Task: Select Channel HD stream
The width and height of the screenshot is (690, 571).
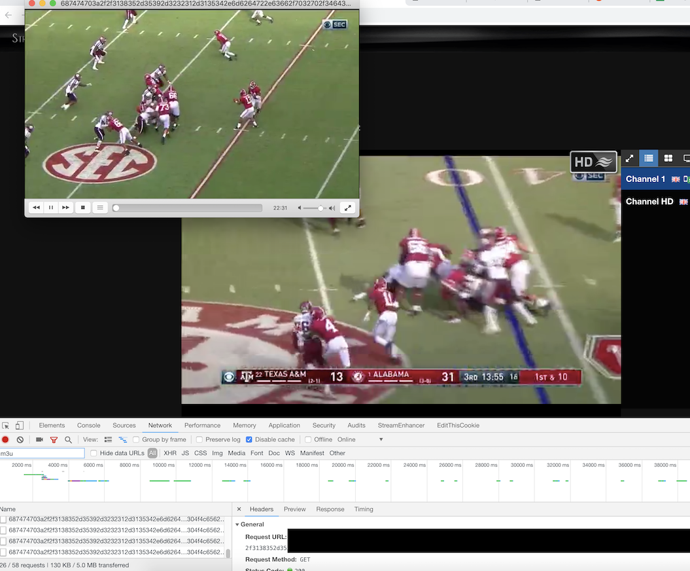Action: [x=656, y=201]
